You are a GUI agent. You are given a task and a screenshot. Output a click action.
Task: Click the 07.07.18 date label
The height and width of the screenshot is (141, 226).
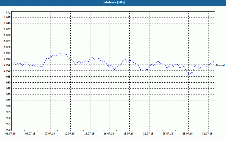(x=50, y=134)
